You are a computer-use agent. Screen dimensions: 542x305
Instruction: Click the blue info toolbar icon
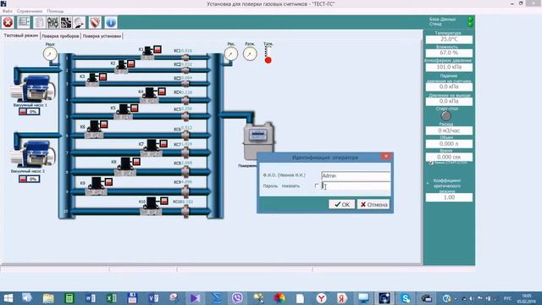111,23
